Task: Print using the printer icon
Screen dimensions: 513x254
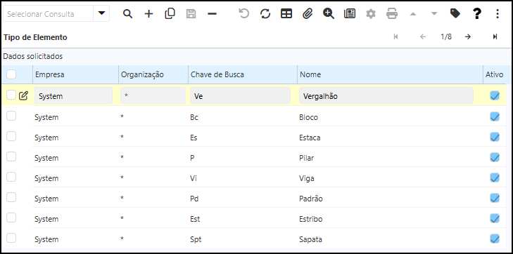Action: pos(392,14)
